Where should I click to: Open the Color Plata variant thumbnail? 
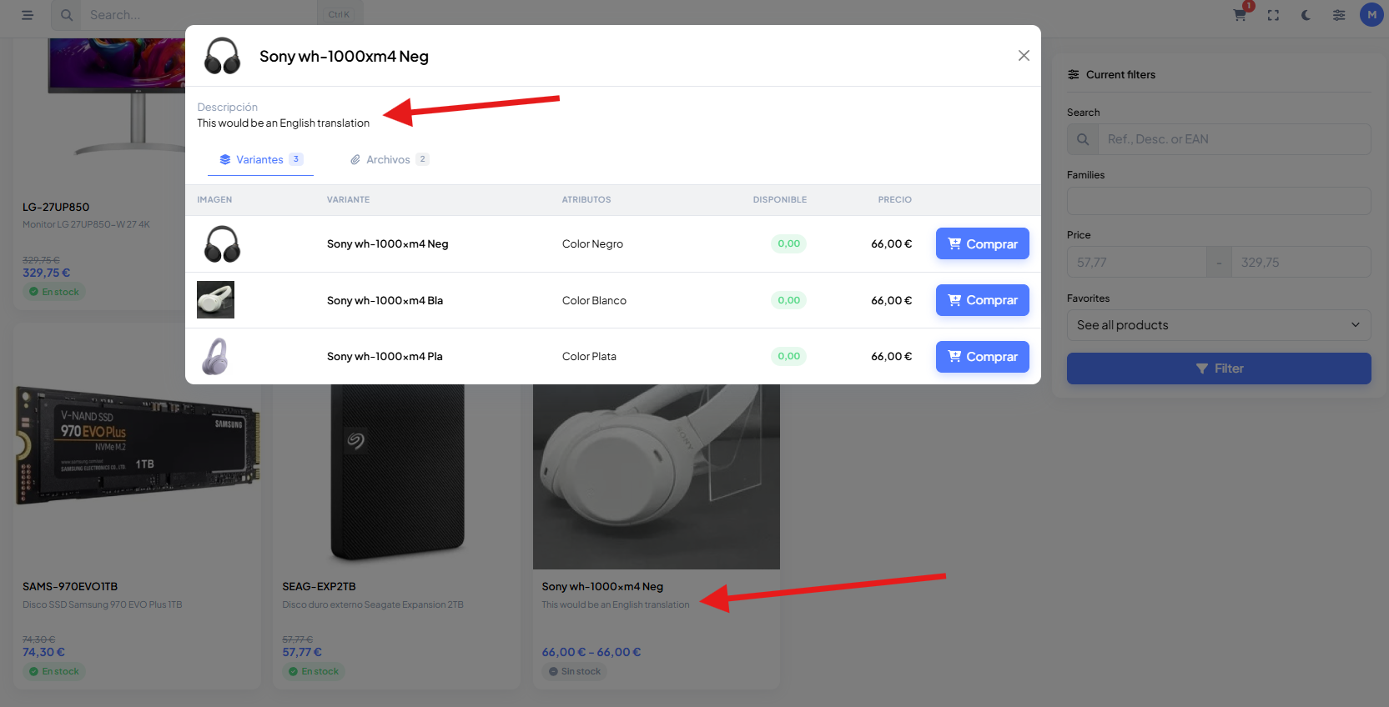[x=215, y=357]
